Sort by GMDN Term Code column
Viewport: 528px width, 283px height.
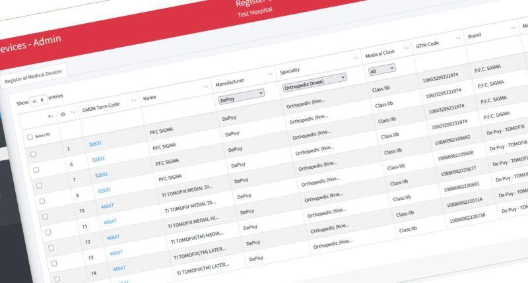click(x=133, y=101)
